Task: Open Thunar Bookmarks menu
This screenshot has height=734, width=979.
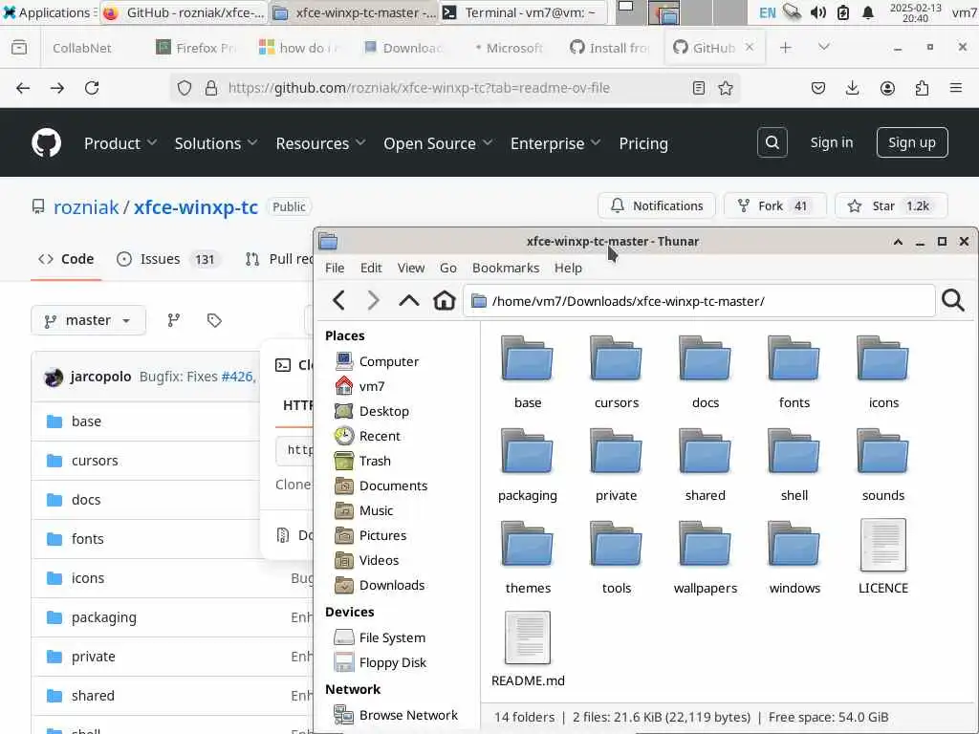Action: (x=506, y=268)
